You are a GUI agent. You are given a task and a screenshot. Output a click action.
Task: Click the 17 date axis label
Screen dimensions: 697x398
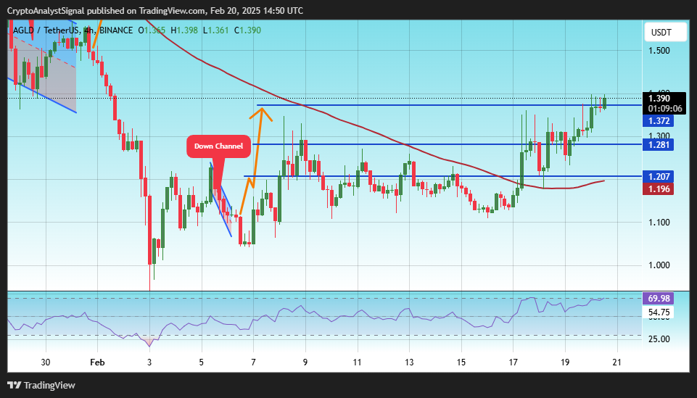click(513, 362)
